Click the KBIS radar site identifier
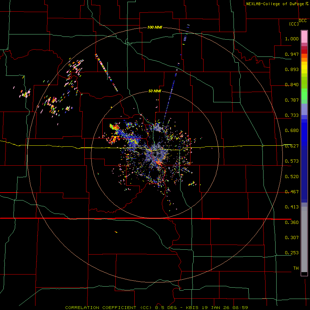 coord(193,308)
